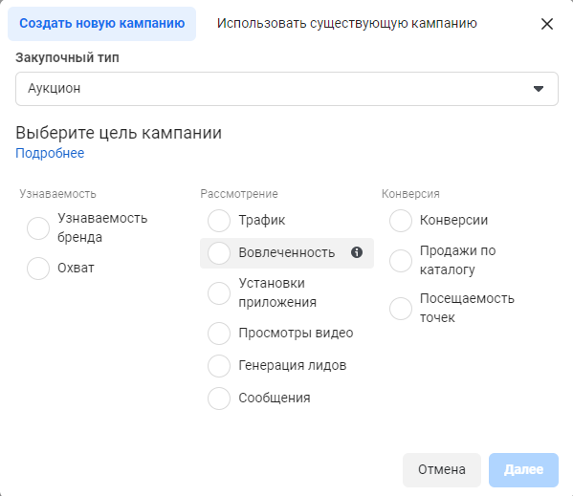573x496 pixels.
Task: Click the Рассмотрение column heading
Action: pos(239,194)
